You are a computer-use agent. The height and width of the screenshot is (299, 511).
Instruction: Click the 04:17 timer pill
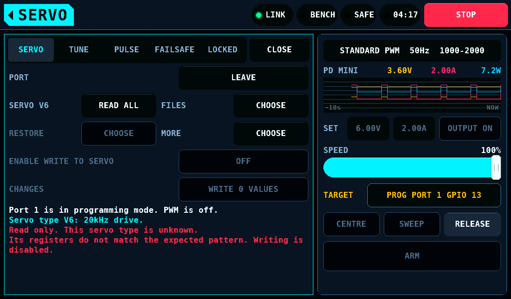[400, 15]
